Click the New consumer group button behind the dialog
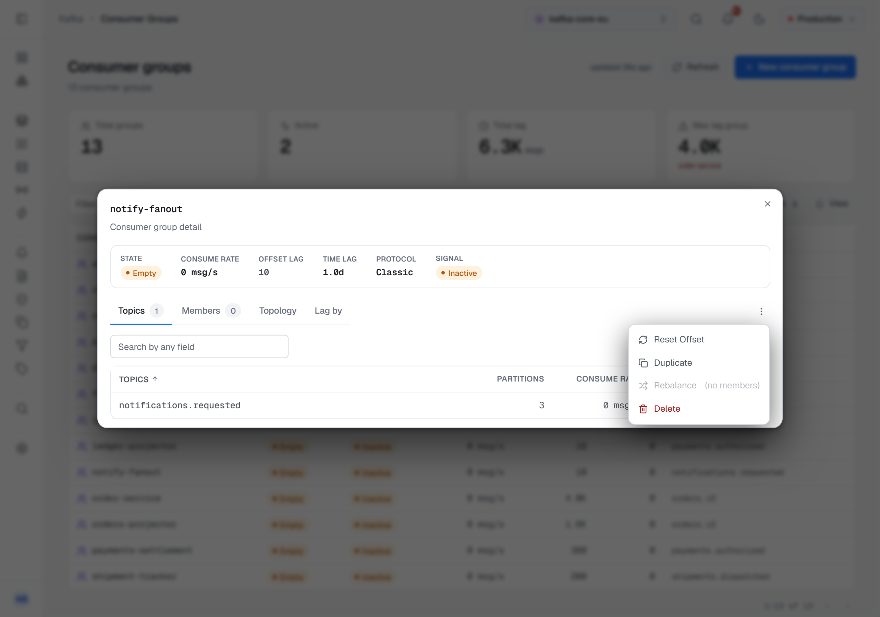This screenshot has height=617, width=880. (x=795, y=67)
